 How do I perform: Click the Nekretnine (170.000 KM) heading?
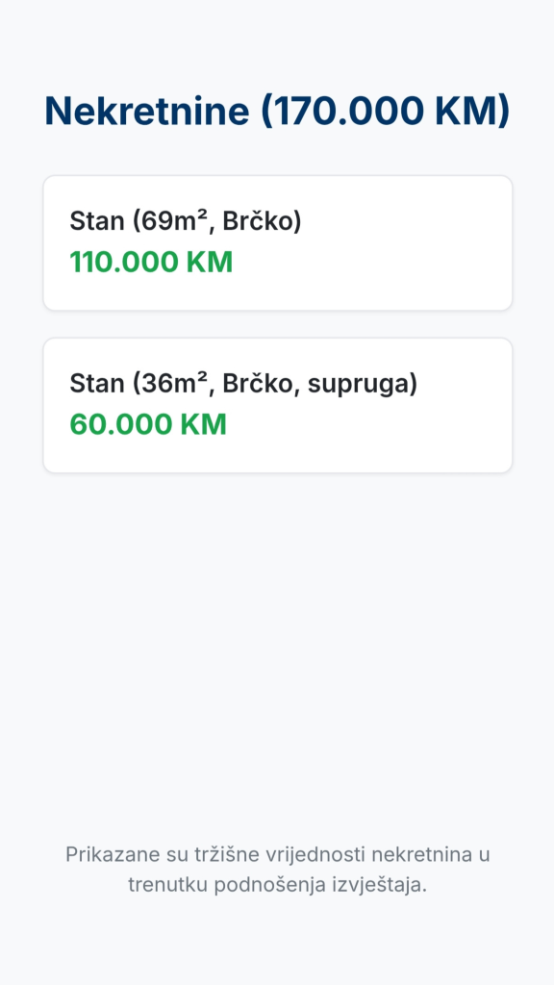(277, 111)
